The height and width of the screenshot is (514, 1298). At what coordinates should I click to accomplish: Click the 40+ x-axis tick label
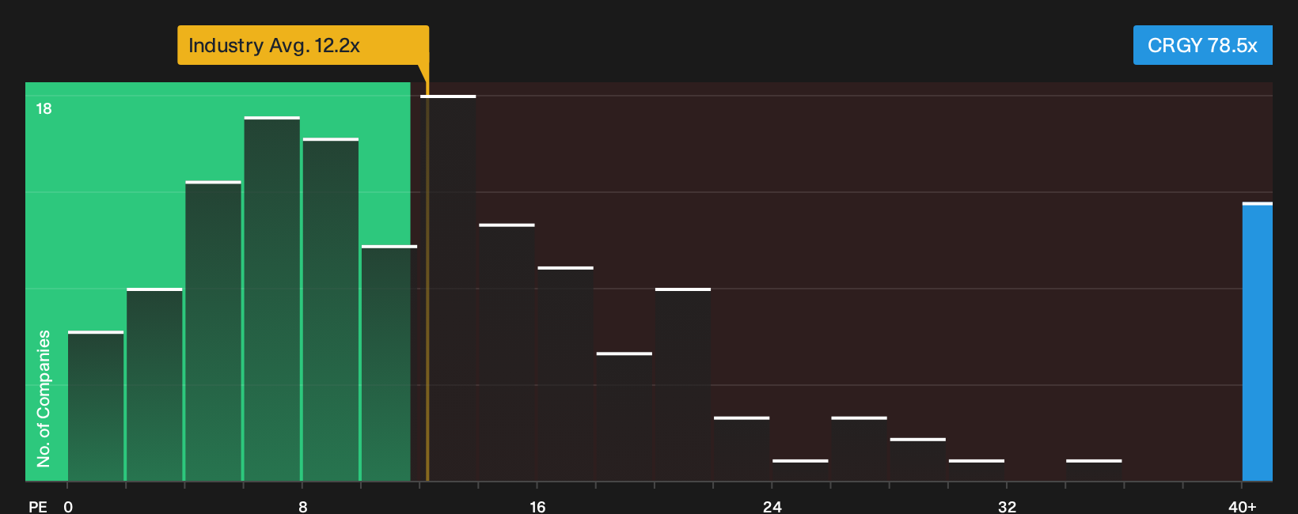[1242, 507]
